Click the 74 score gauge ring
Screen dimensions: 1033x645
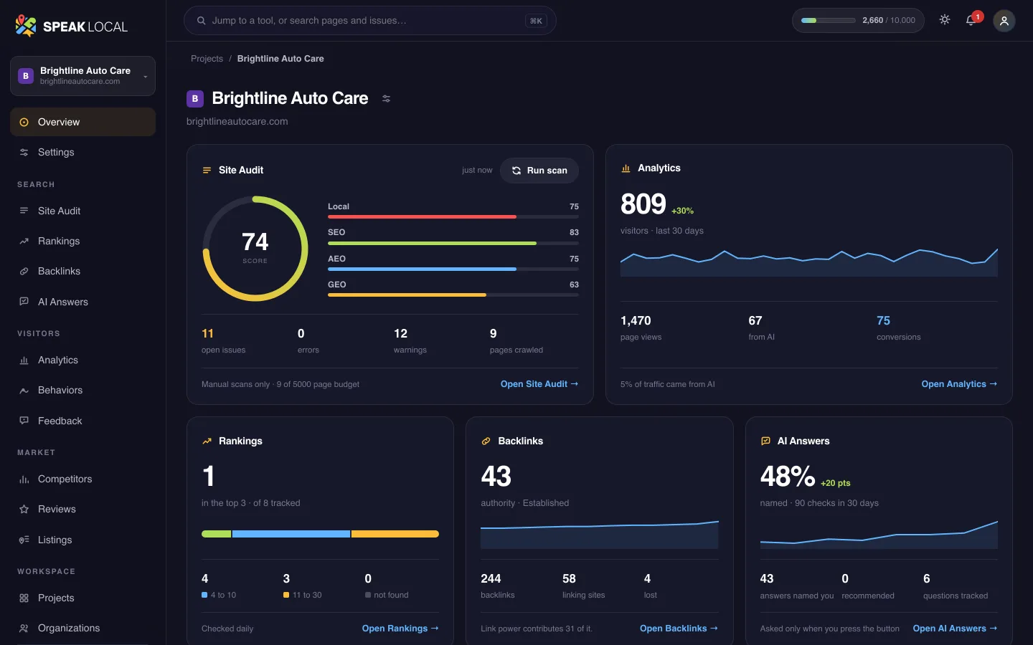(x=255, y=249)
